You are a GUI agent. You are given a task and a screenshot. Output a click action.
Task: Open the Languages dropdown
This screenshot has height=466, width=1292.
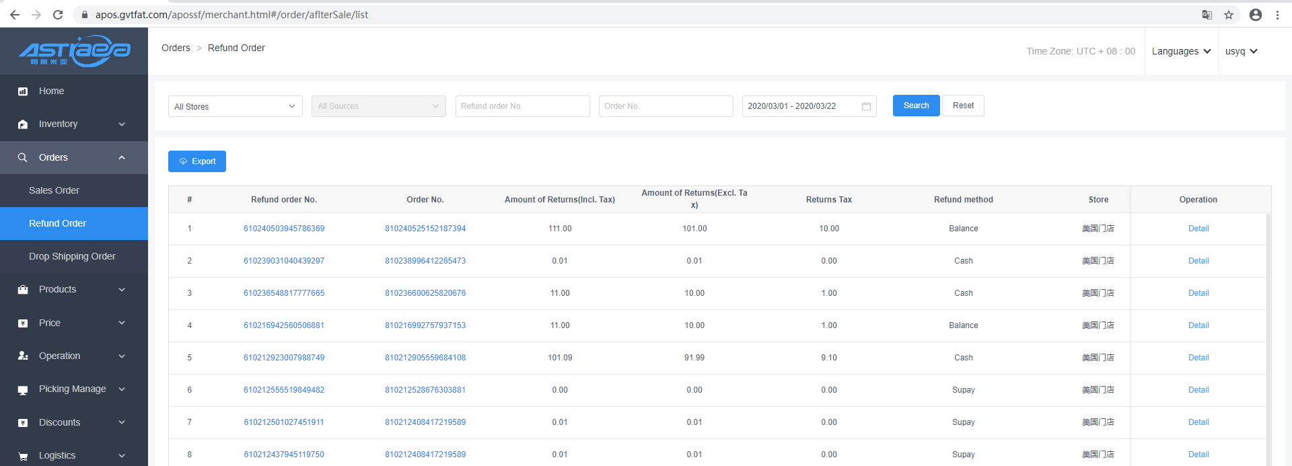click(x=1181, y=51)
